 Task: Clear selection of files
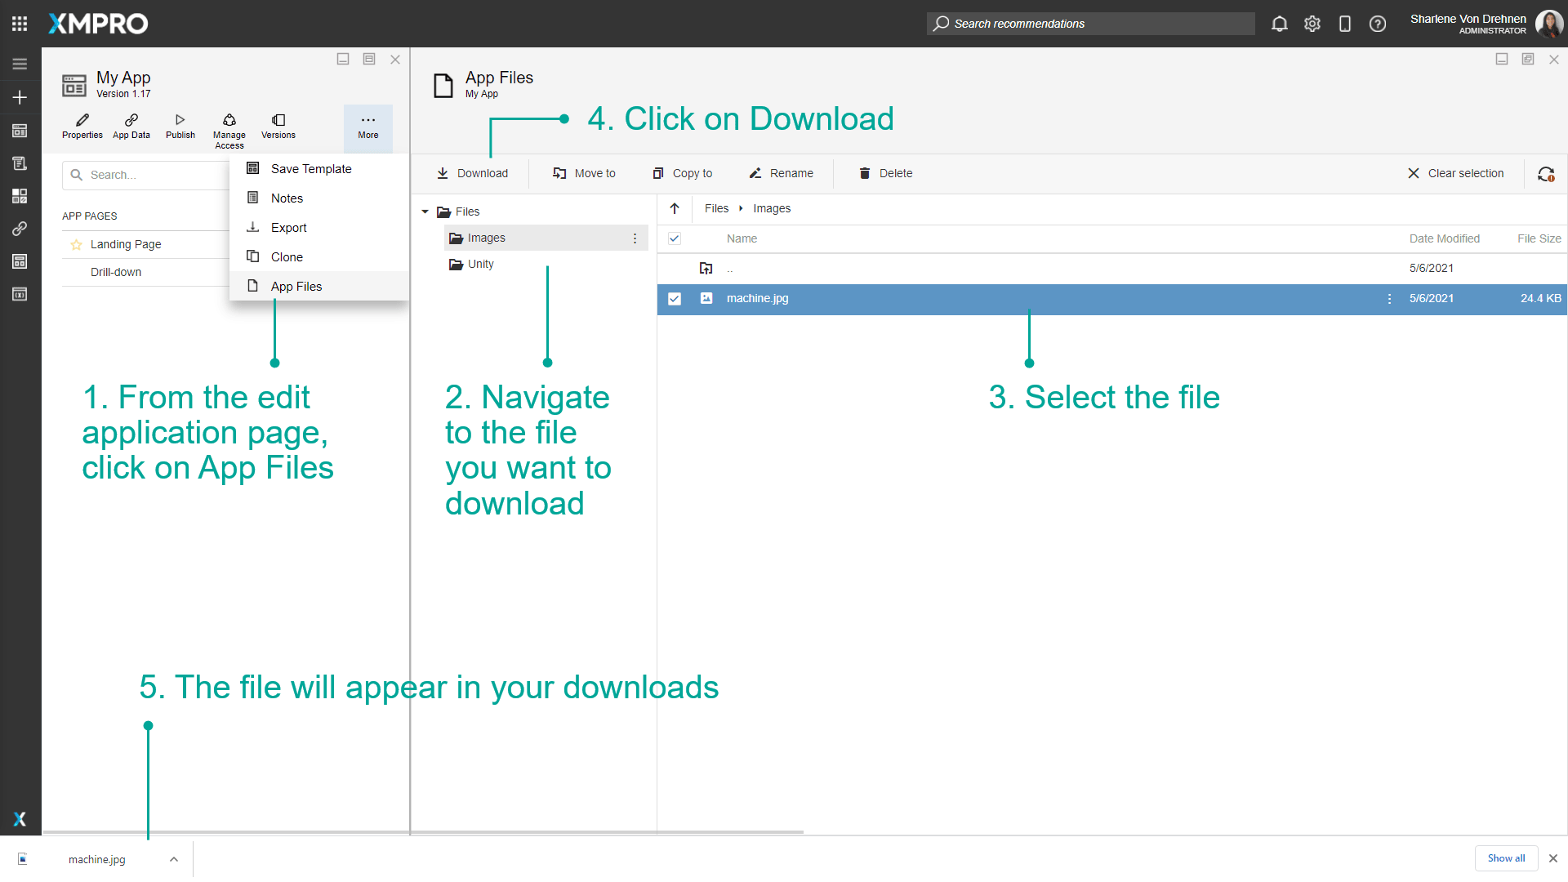click(1456, 173)
